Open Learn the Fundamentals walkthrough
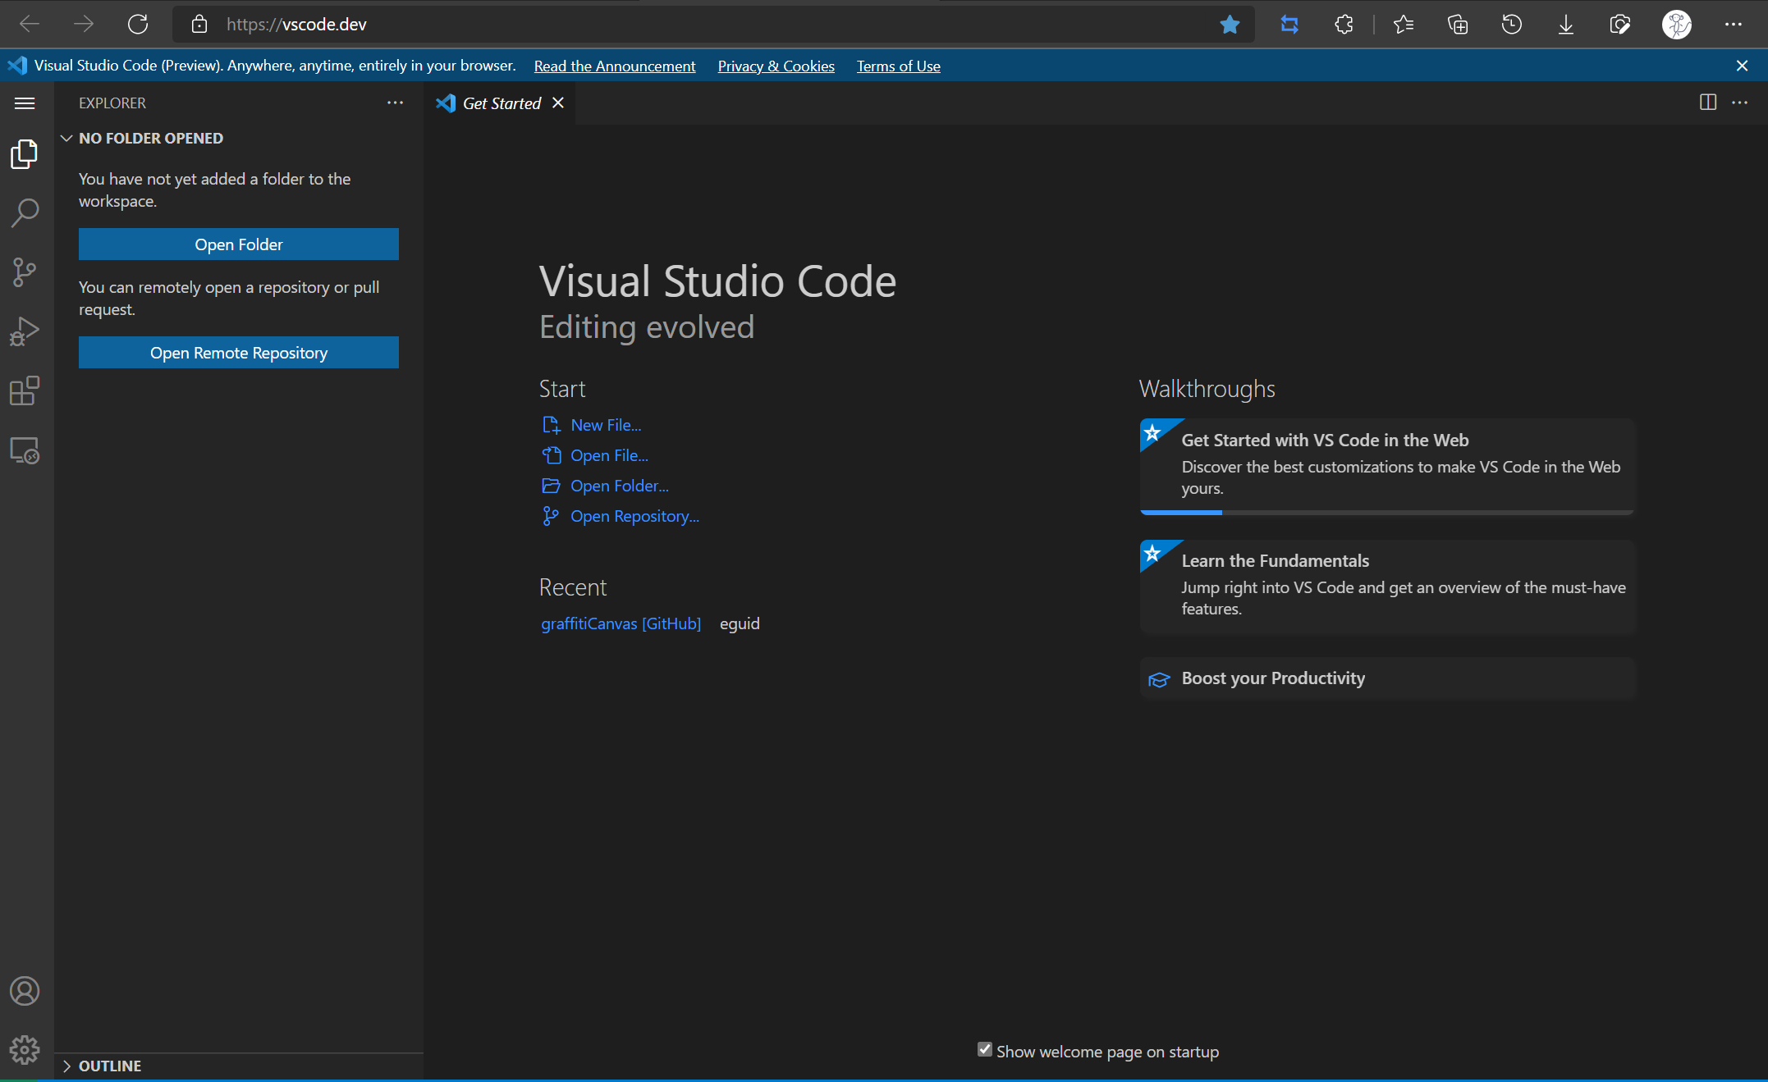Screen dimensions: 1768x1082 1387,587
